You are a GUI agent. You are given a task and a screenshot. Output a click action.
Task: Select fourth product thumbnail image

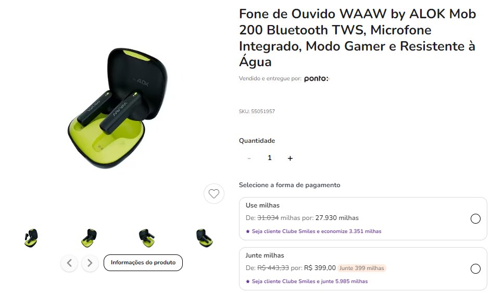pos(205,238)
